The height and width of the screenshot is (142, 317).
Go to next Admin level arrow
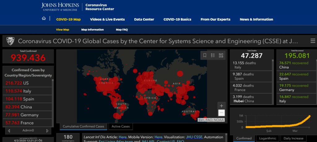(47, 131)
